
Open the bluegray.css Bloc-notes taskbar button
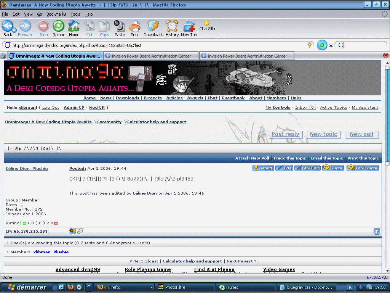click(307, 287)
